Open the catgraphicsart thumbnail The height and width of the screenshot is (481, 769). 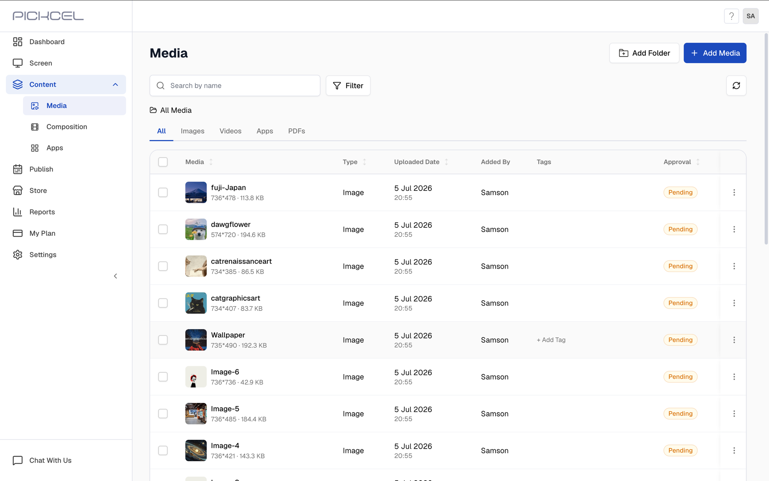point(196,303)
